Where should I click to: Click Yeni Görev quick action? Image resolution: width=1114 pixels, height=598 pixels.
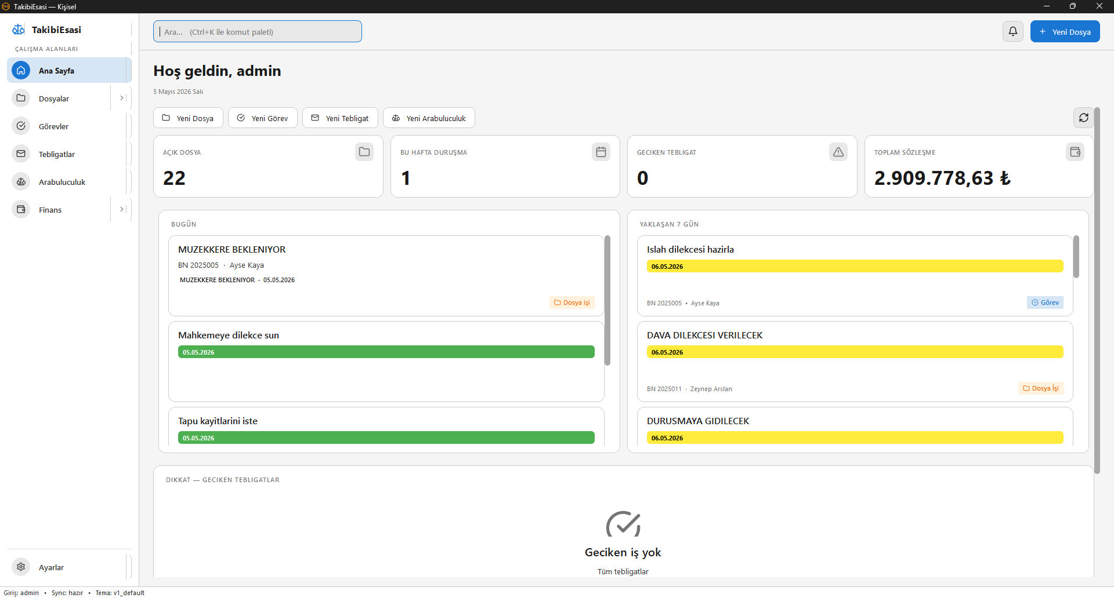[262, 118]
